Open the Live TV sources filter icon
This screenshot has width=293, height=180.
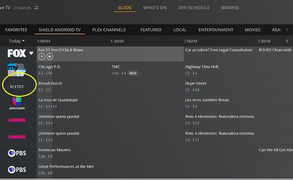pyautogui.click(x=37, y=8)
